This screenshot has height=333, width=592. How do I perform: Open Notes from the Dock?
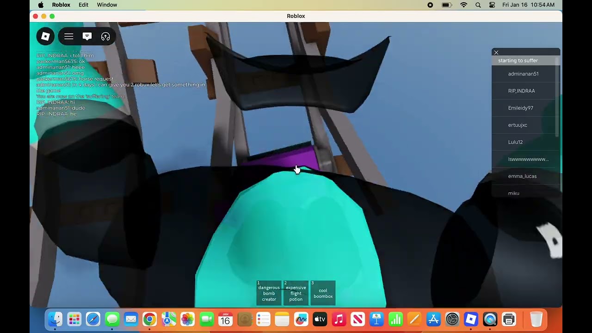pos(282,319)
